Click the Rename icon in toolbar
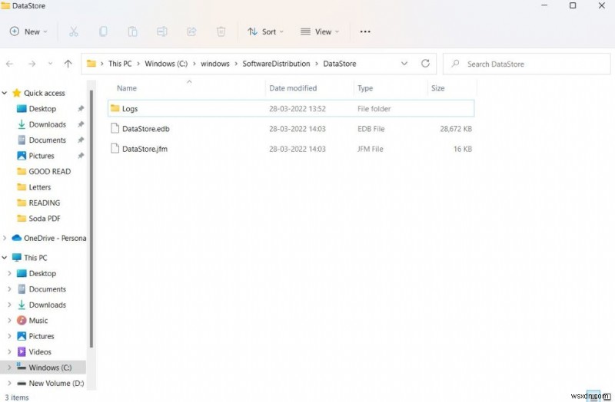 point(162,31)
